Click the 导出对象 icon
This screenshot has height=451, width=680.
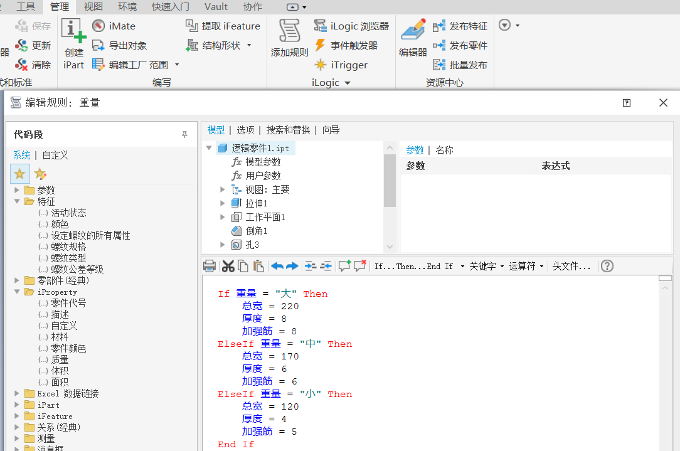click(x=98, y=46)
